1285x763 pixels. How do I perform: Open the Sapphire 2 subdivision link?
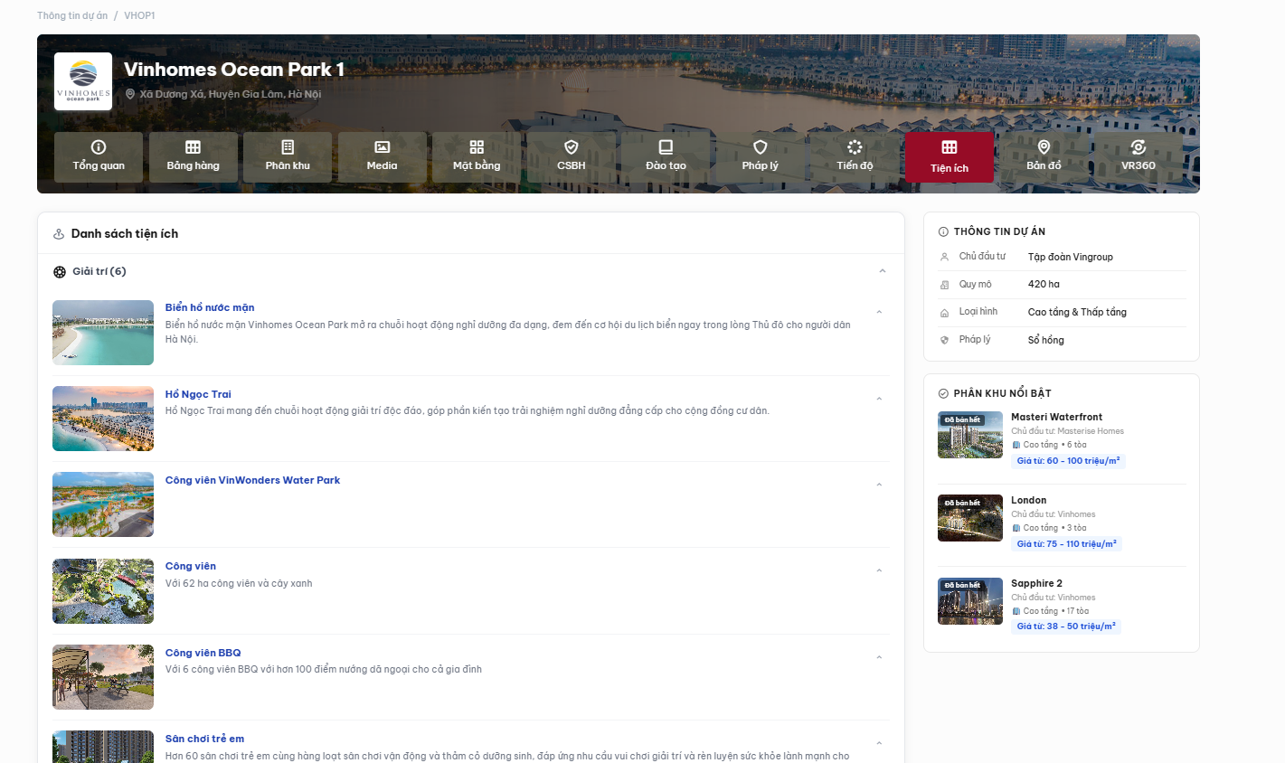point(1036,583)
